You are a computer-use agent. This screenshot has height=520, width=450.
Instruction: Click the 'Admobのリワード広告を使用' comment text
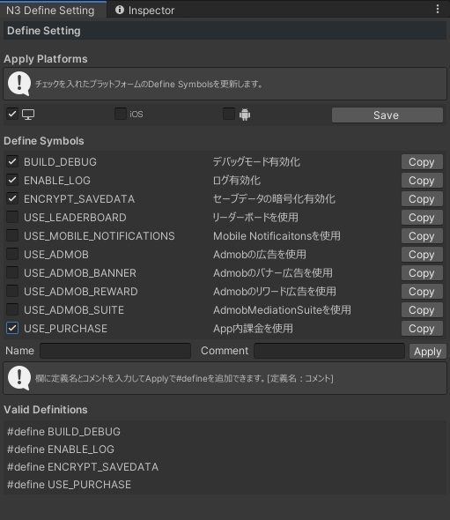point(275,292)
